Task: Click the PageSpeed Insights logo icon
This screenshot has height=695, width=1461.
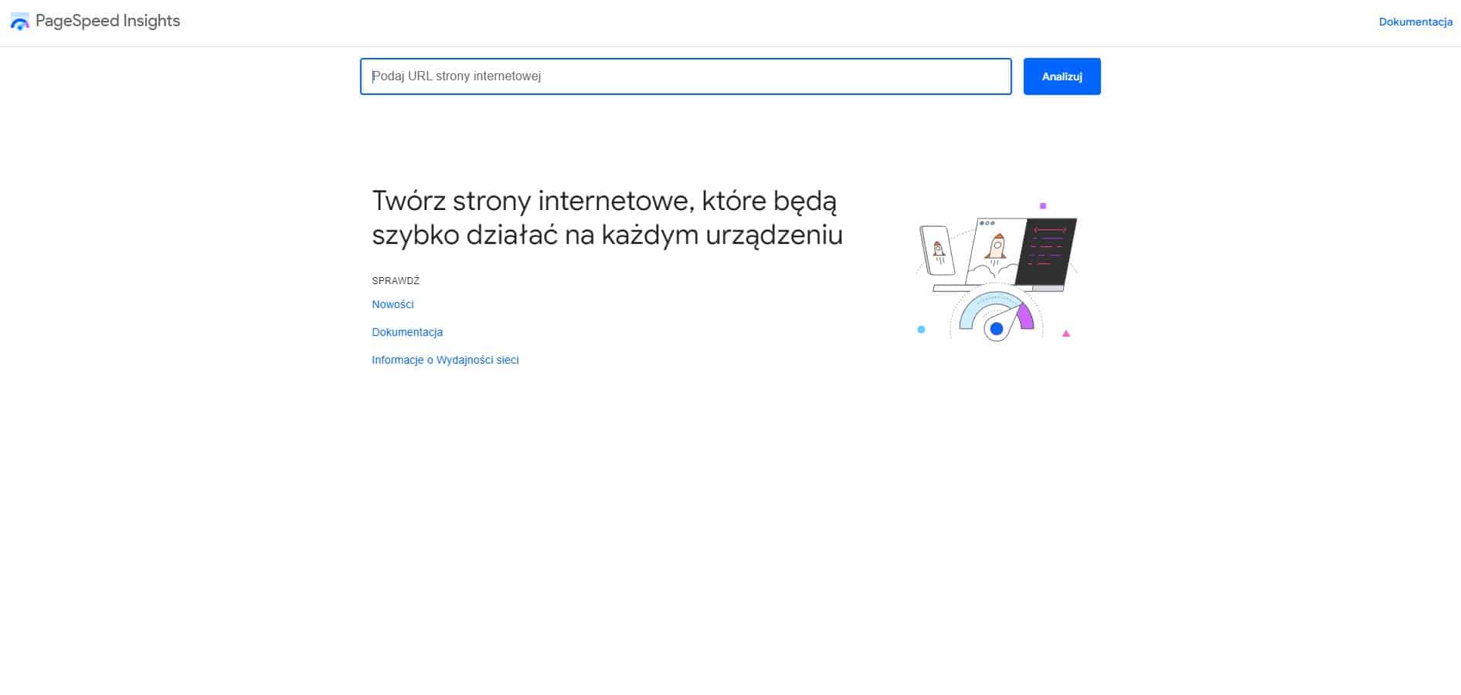Action: (x=19, y=22)
